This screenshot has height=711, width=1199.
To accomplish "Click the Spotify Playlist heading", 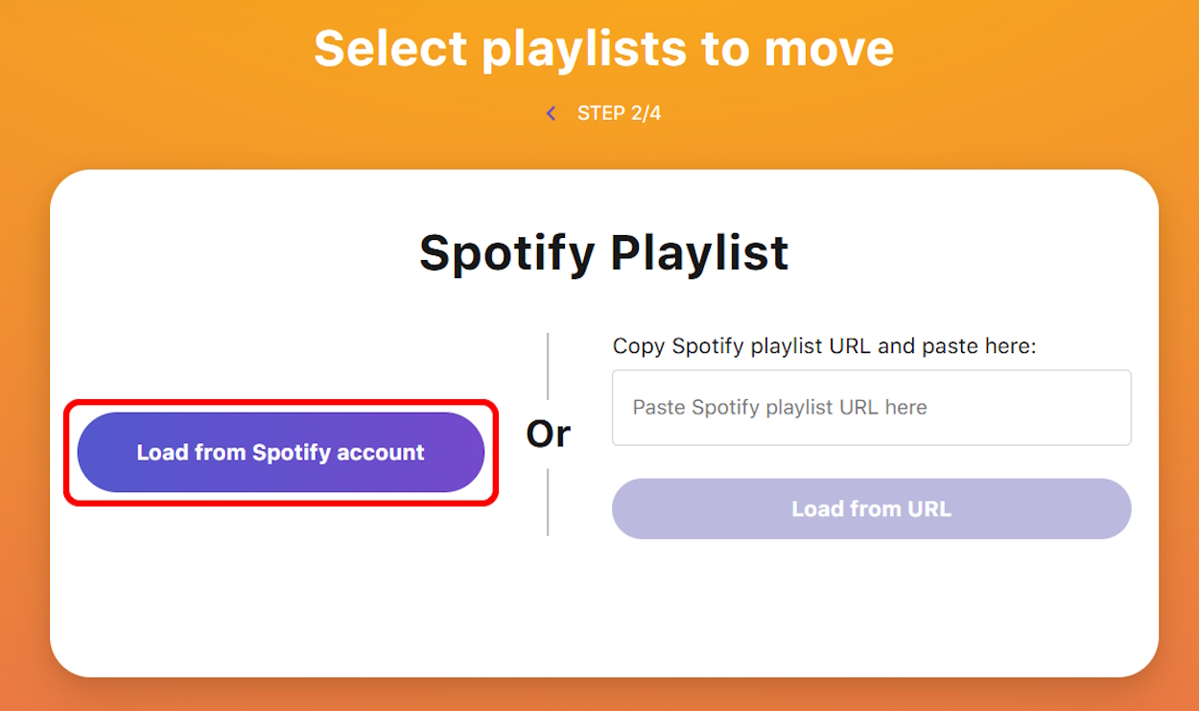I will (x=602, y=252).
